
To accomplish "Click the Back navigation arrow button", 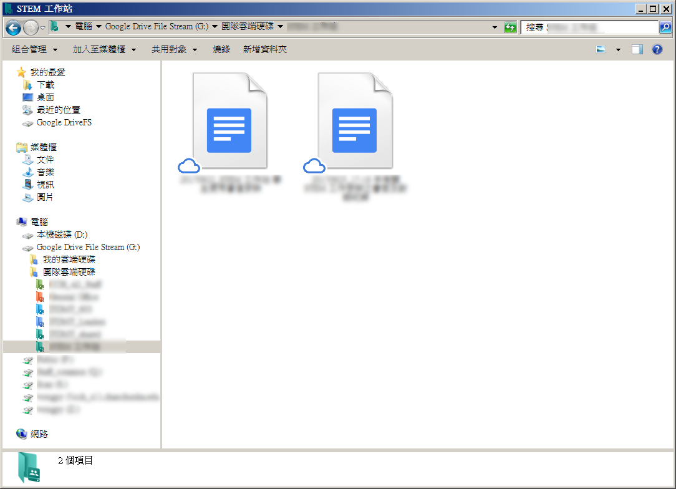I will [13, 27].
